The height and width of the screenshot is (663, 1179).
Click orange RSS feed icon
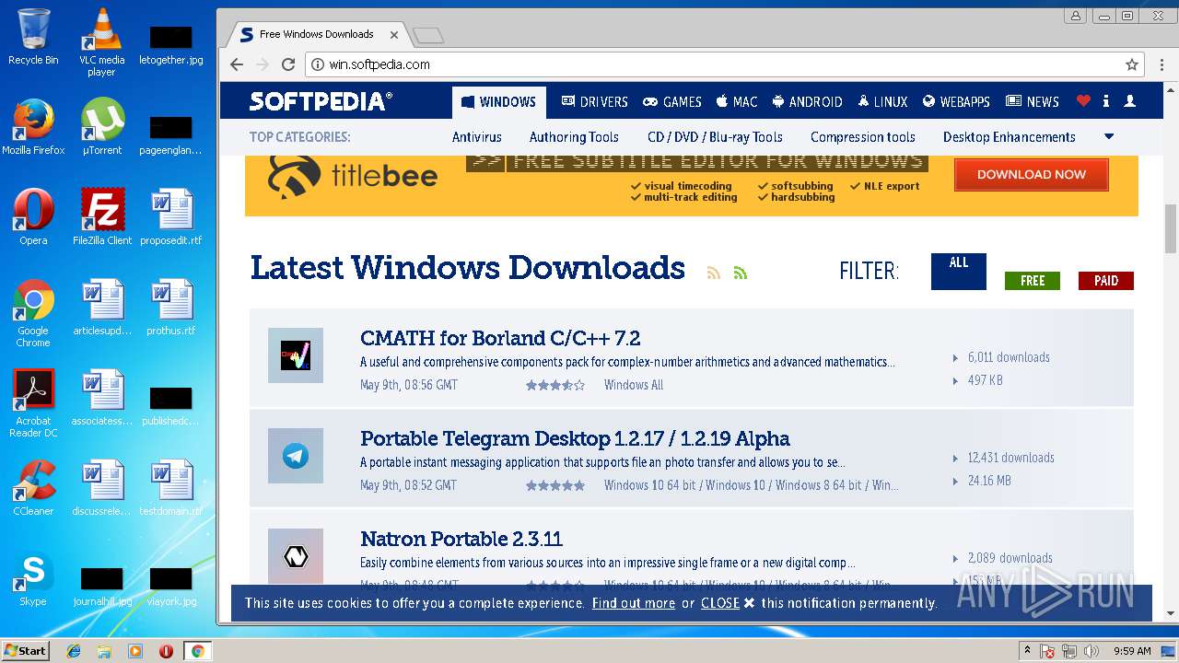[713, 273]
